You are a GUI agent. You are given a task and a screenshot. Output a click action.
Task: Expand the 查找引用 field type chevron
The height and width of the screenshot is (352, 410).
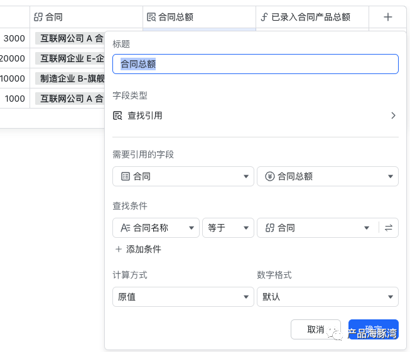tap(393, 115)
